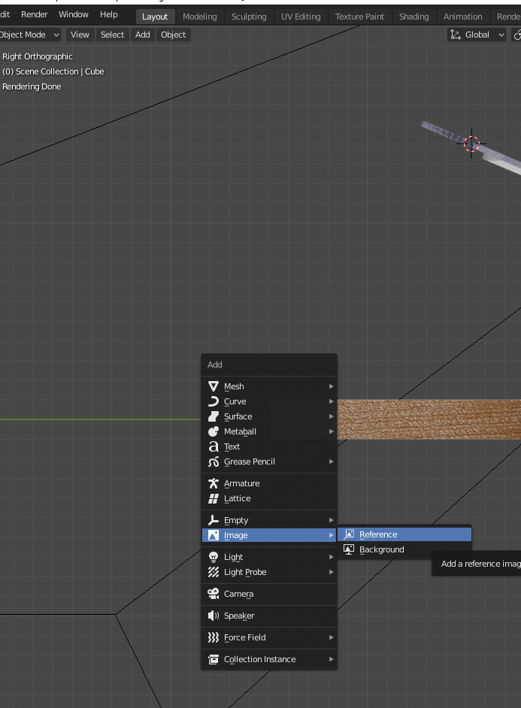Expand the Force Field submenu arrow

331,637
